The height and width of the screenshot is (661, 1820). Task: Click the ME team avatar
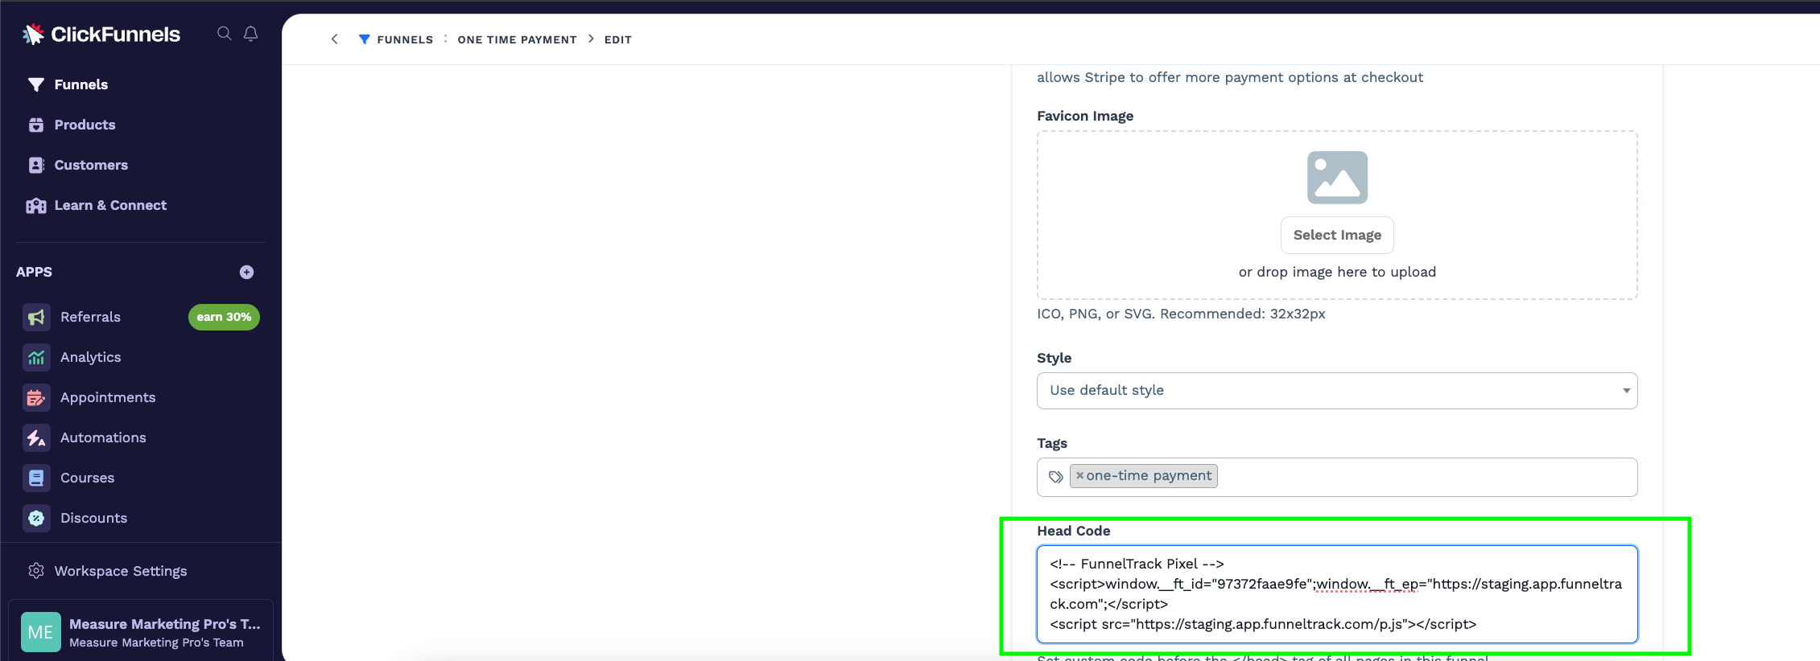[41, 632]
